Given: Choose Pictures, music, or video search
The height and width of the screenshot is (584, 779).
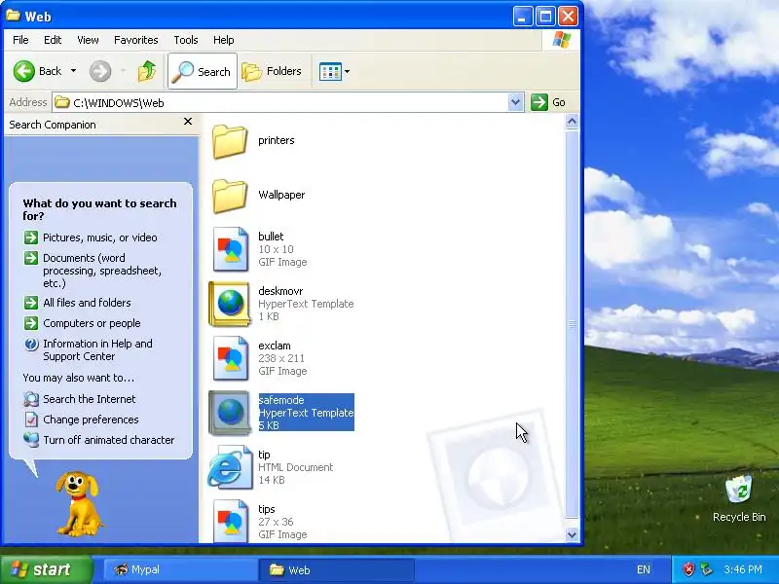Looking at the screenshot, I should tap(100, 237).
